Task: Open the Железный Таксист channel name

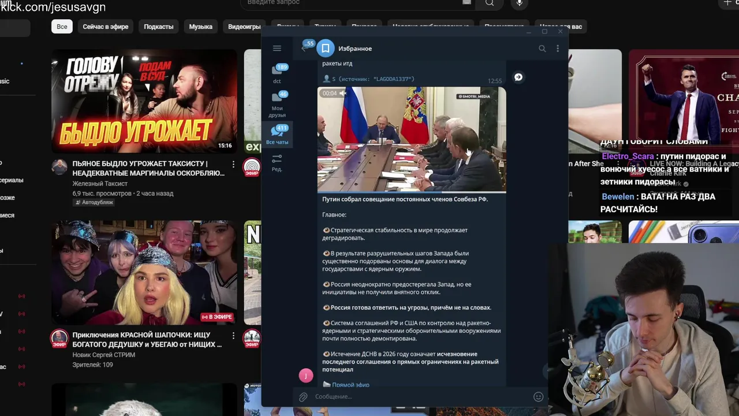Action: point(100,184)
